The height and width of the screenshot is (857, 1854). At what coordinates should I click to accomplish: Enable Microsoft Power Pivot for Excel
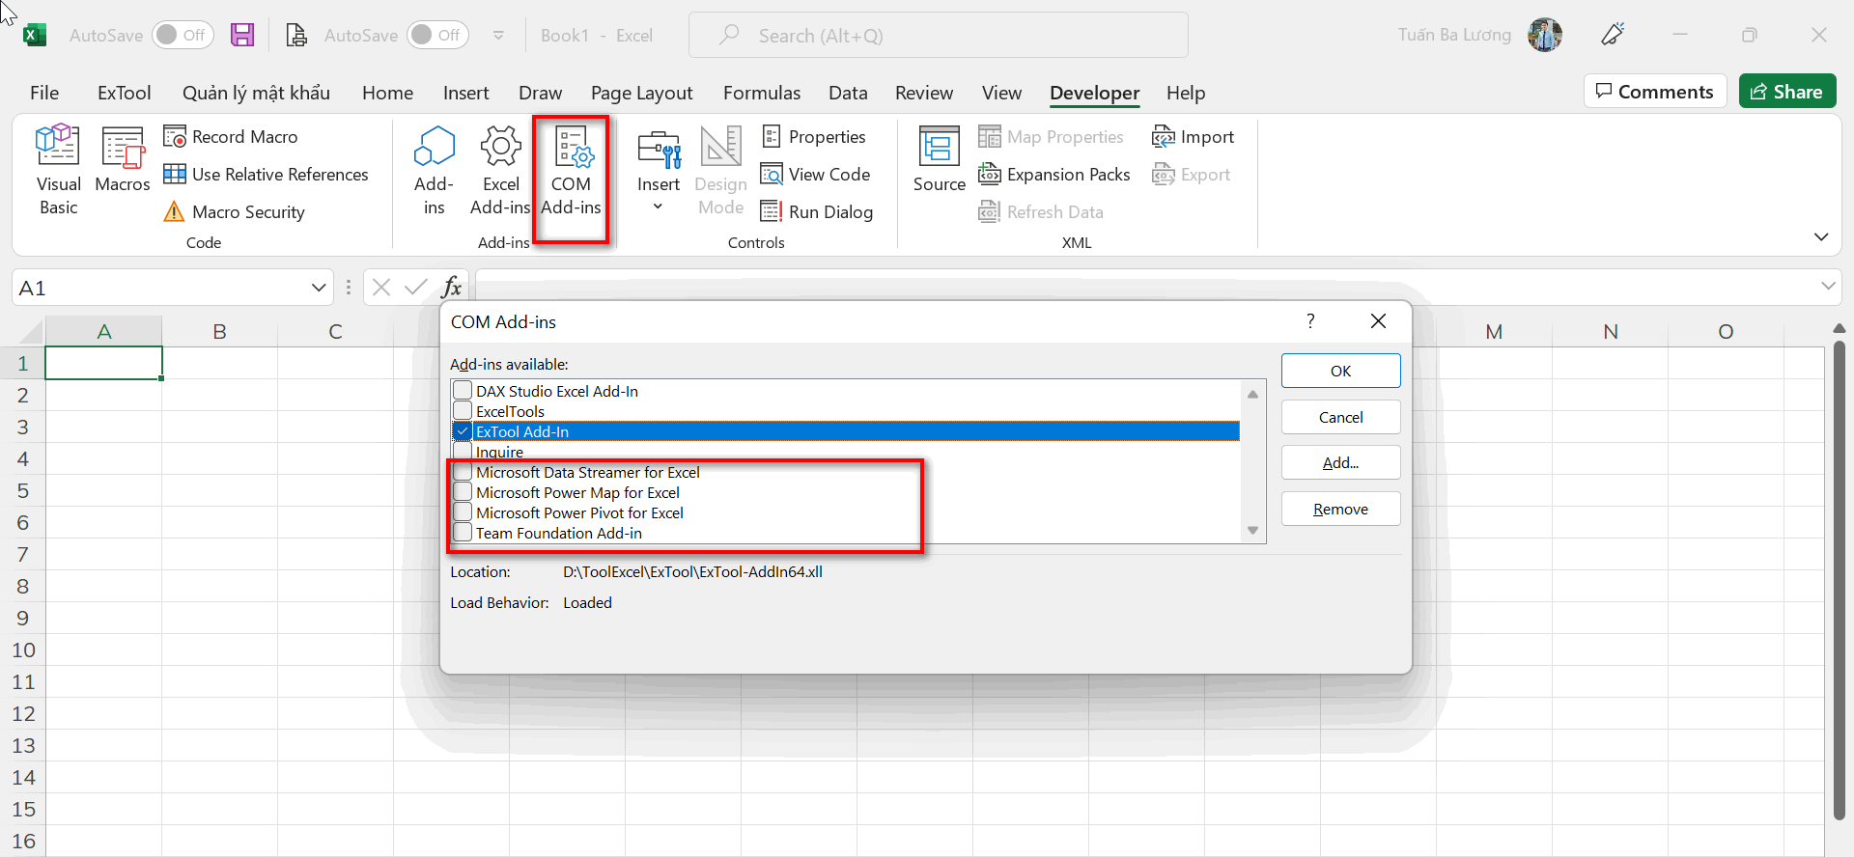[x=463, y=512]
